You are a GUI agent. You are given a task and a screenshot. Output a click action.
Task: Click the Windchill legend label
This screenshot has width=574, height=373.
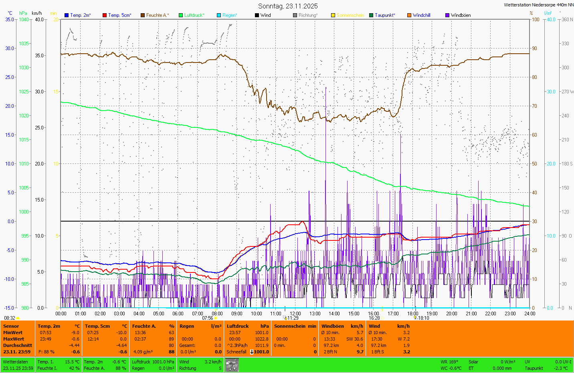421,15
